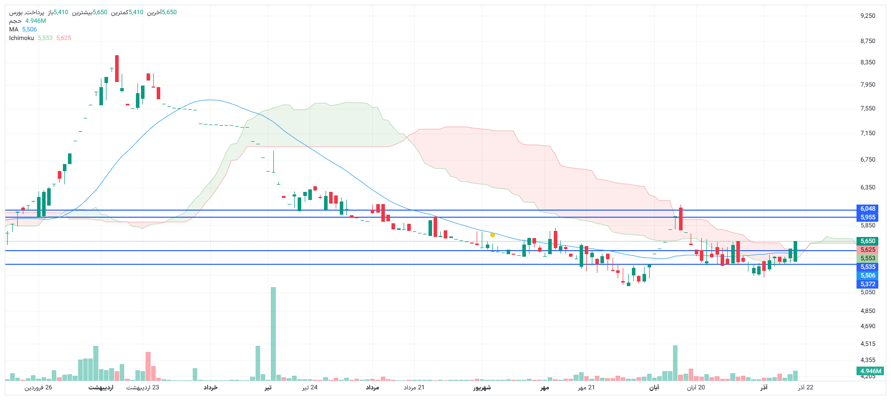This screenshot has height=400, width=891.
Task: Select the Ichimoku indicator legend label
Action: point(21,38)
